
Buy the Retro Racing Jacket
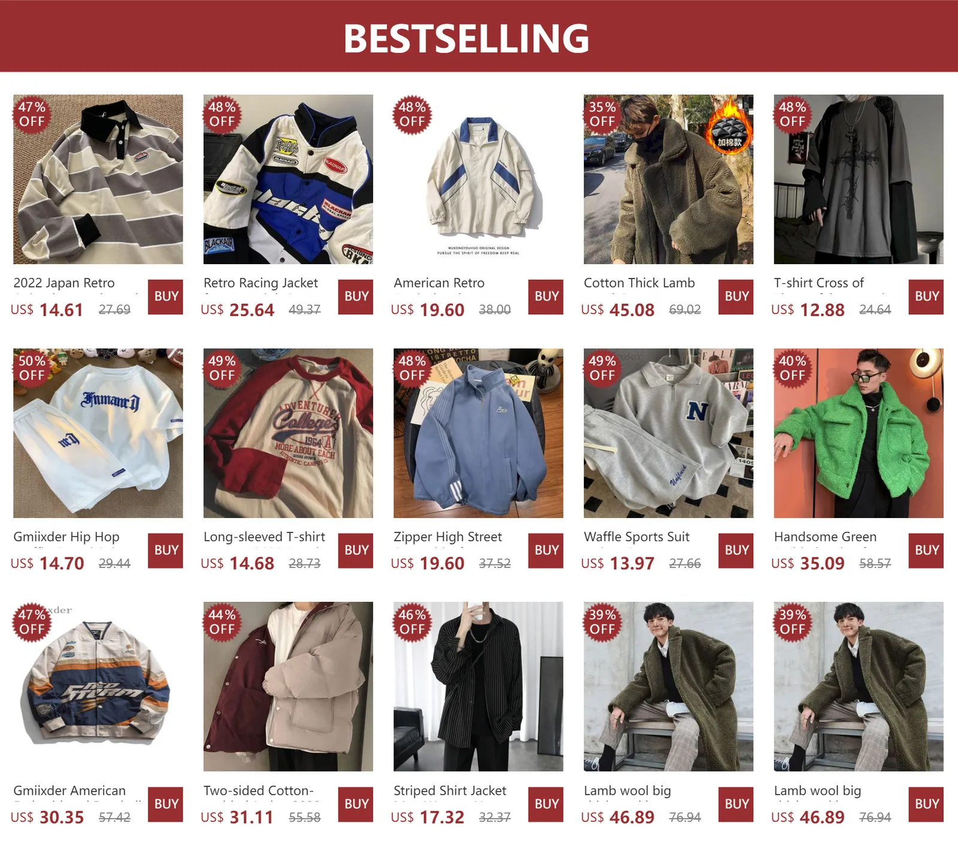pyautogui.click(x=356, y=296)
